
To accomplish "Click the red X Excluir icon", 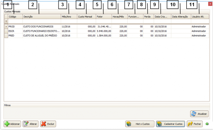I will (x=44, y=124).
